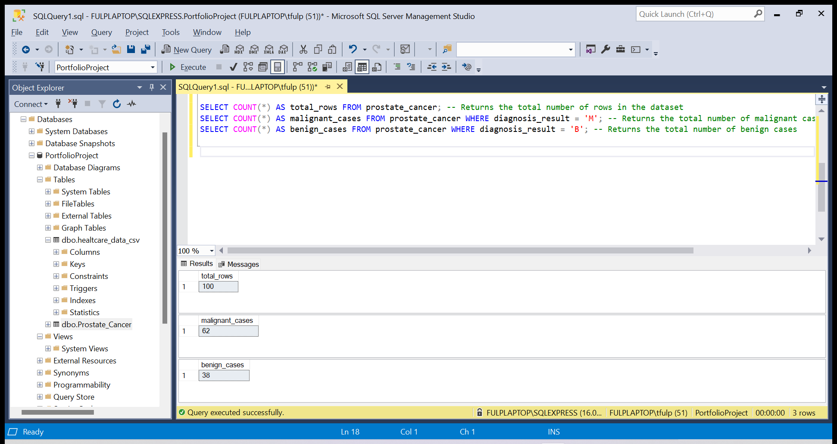Image resolution: width=837 pixels, height=444 pixels.
Task: Click the Undo icon
Action: coord(353,49)
